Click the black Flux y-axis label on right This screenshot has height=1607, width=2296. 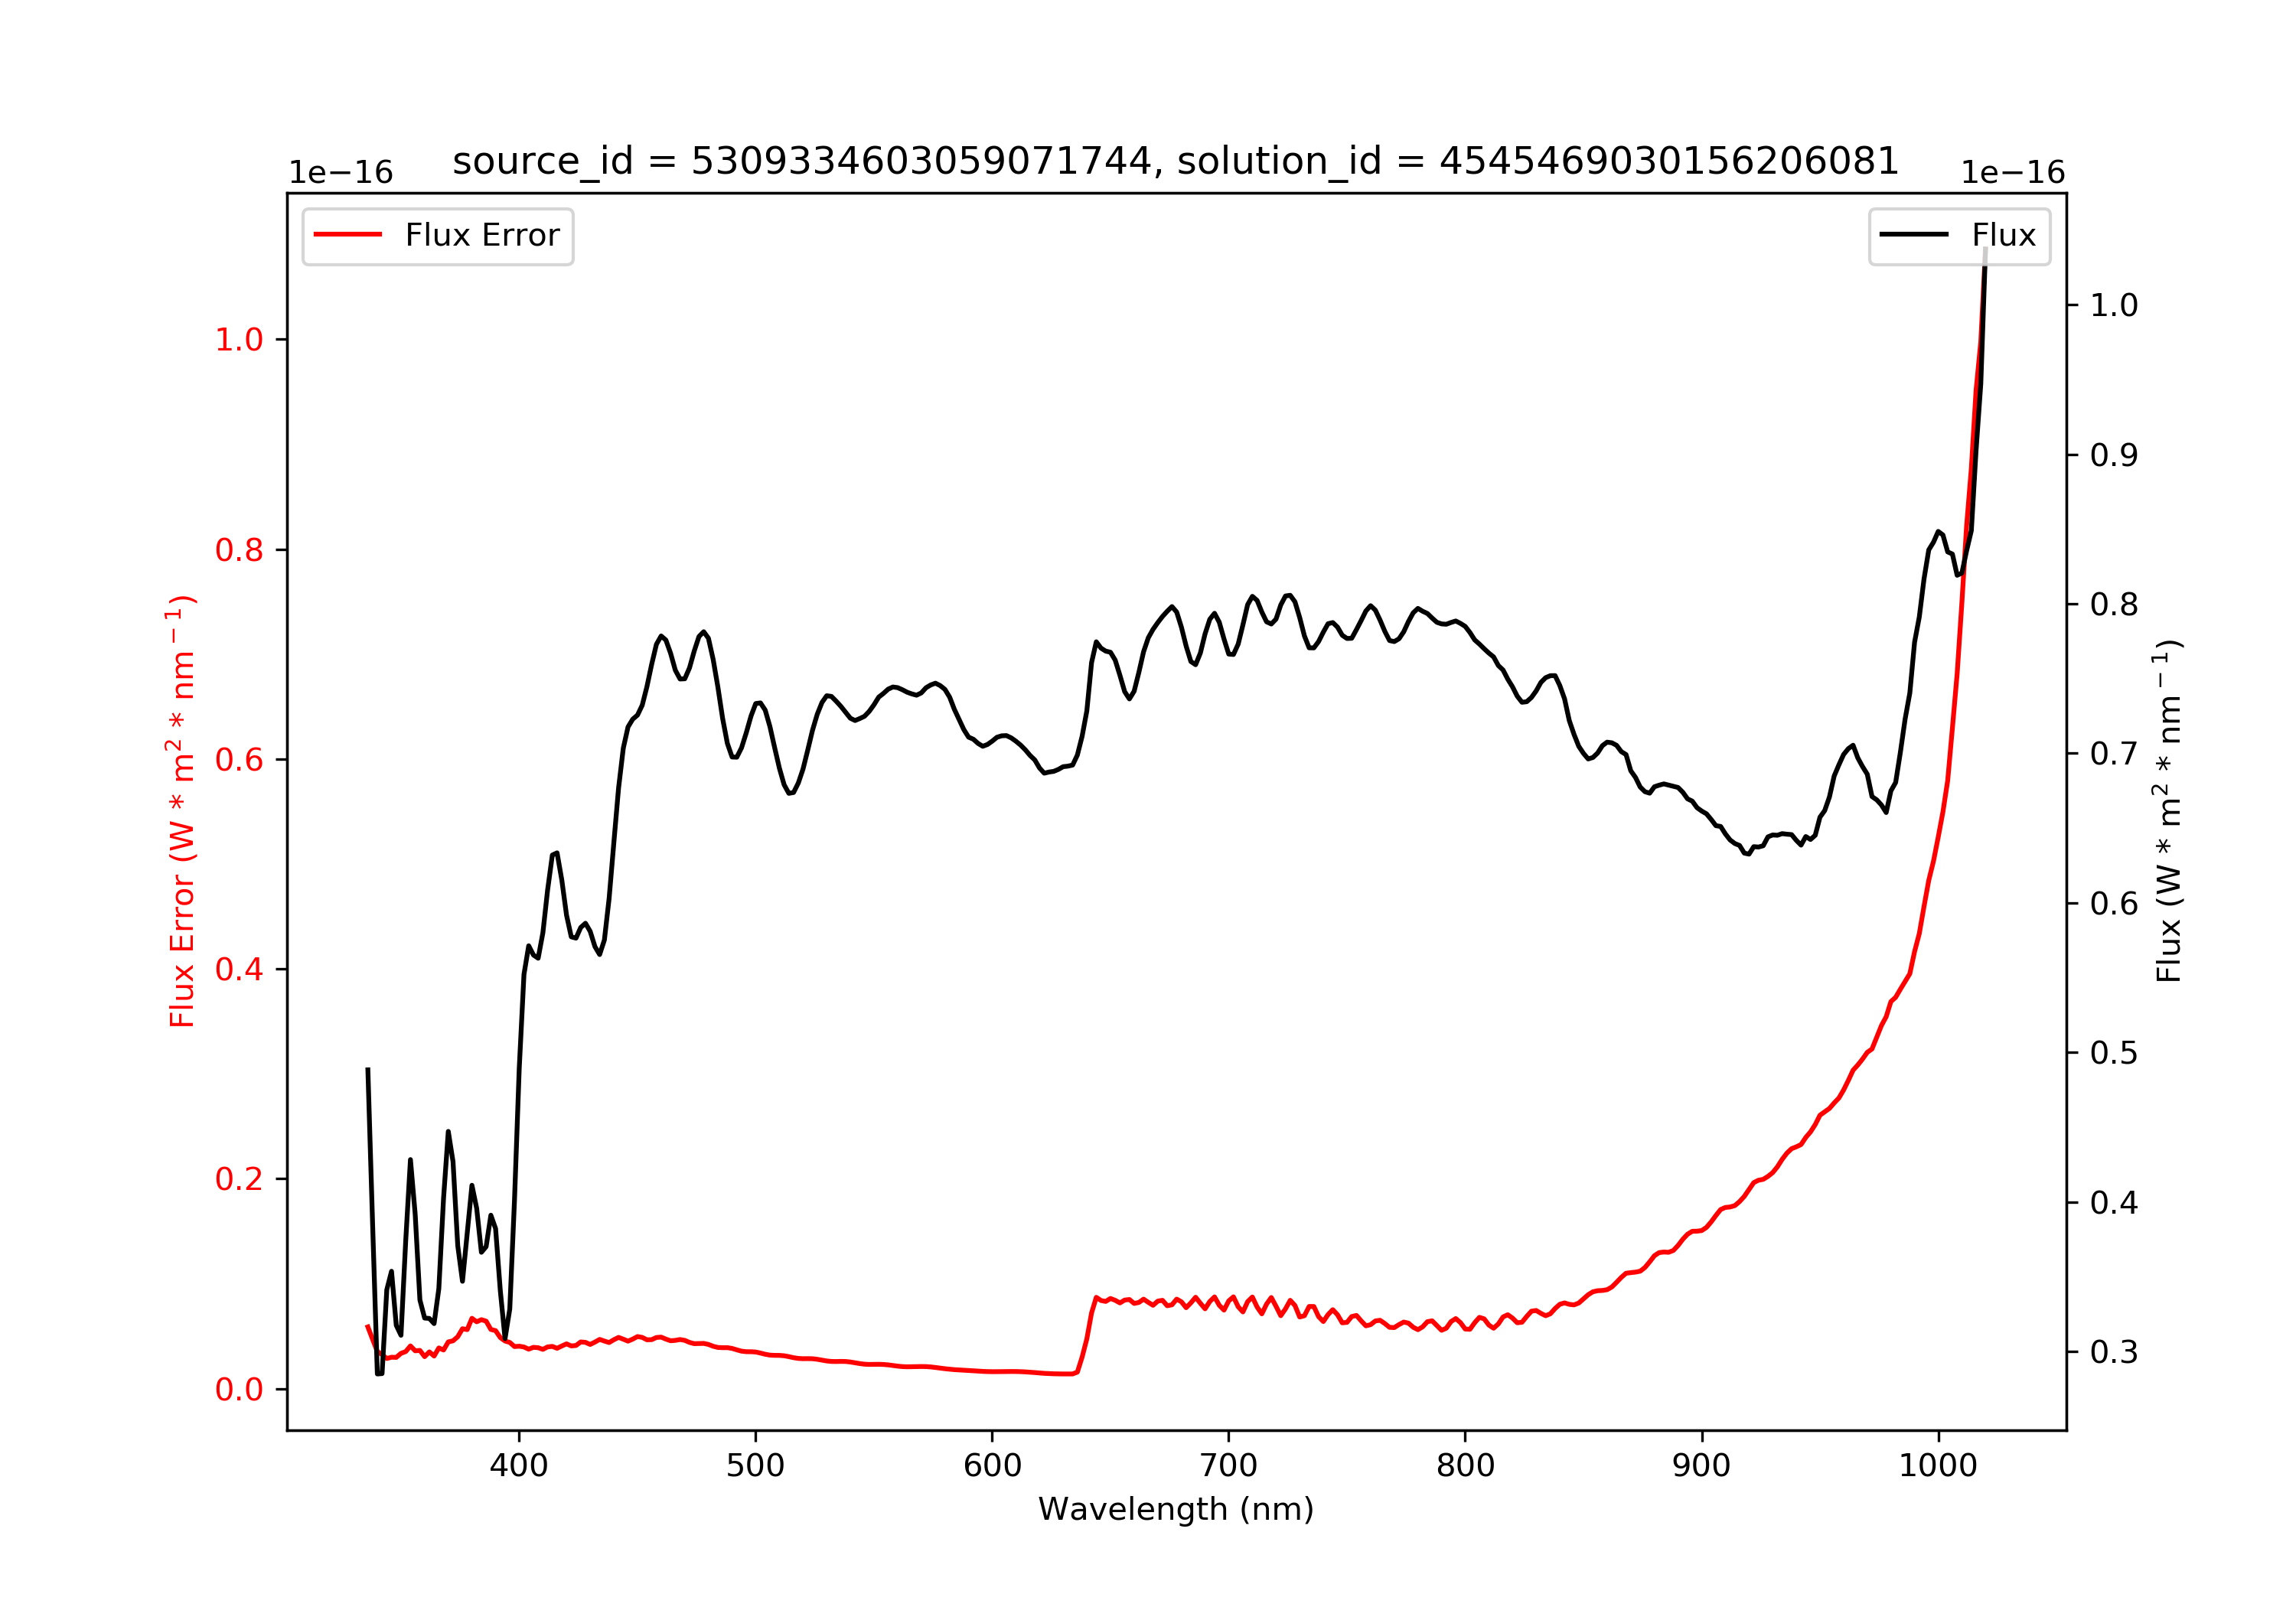tap(2168, 811)
